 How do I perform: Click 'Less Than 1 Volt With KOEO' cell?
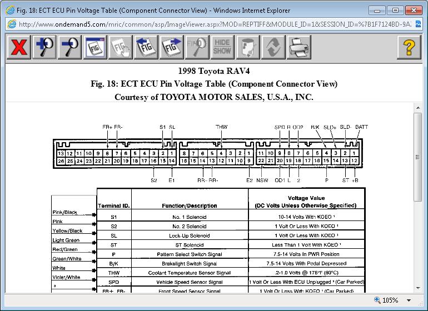pyautogui.click(x=306, y=245)
